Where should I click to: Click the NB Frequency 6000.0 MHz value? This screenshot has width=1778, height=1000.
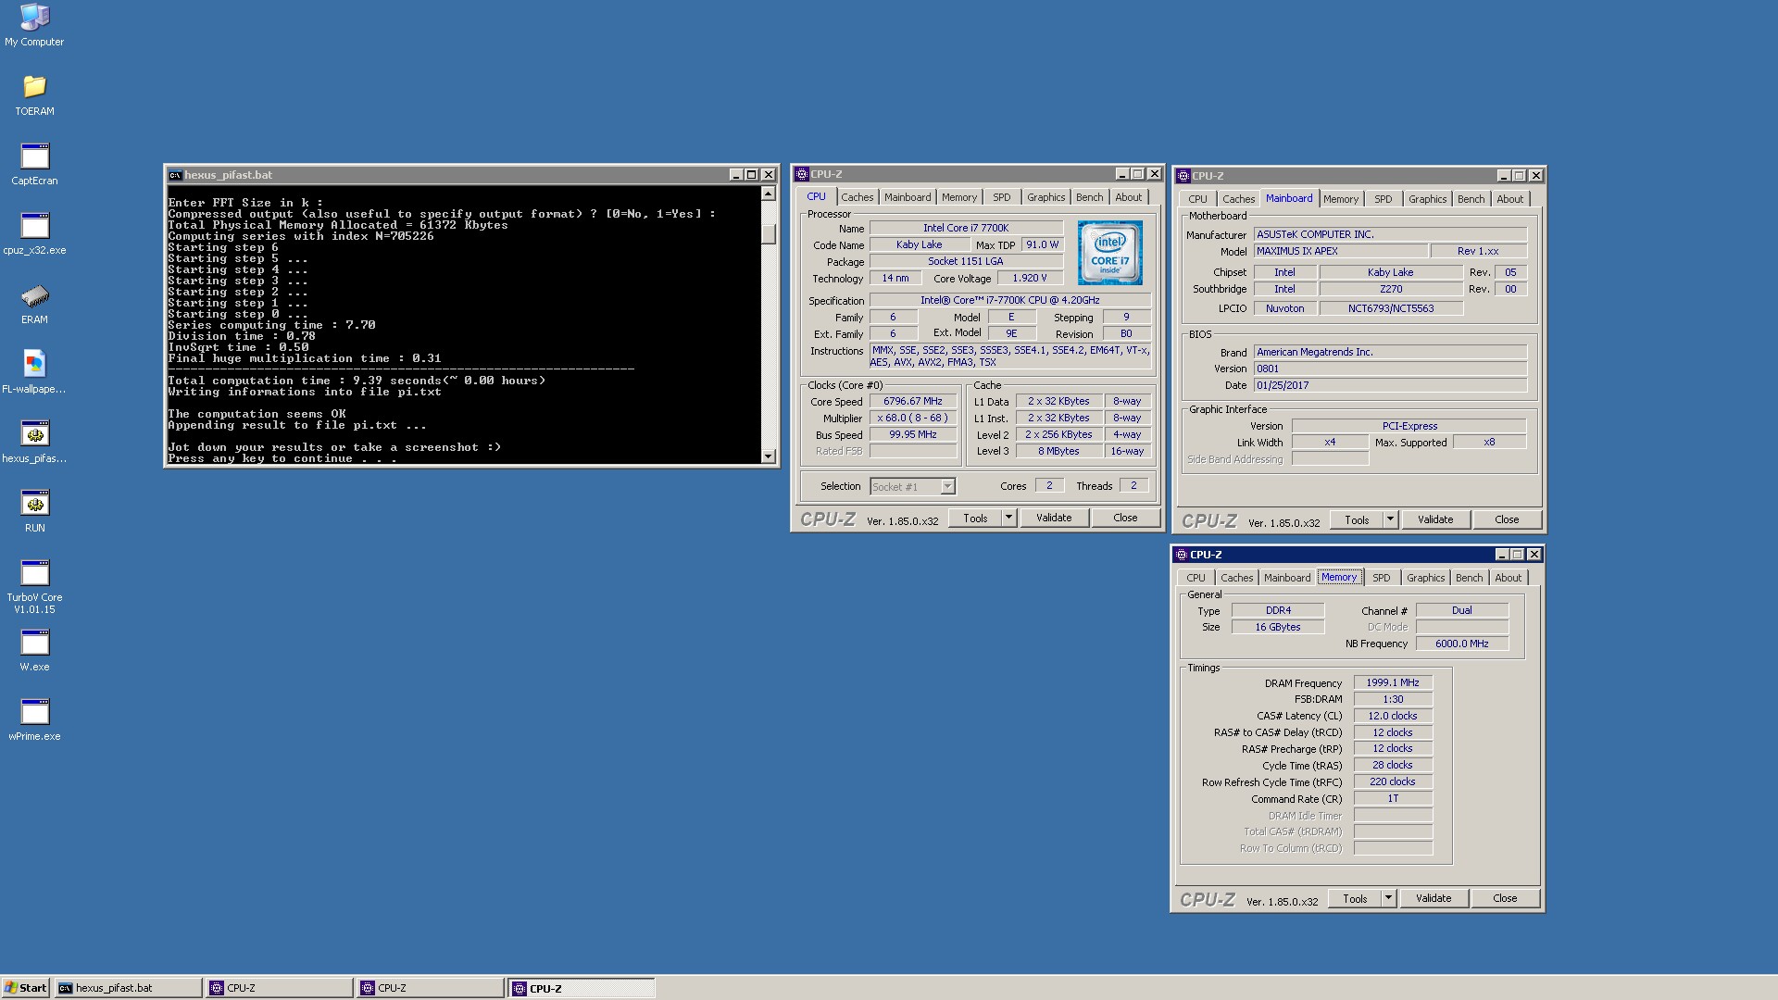1461,644
